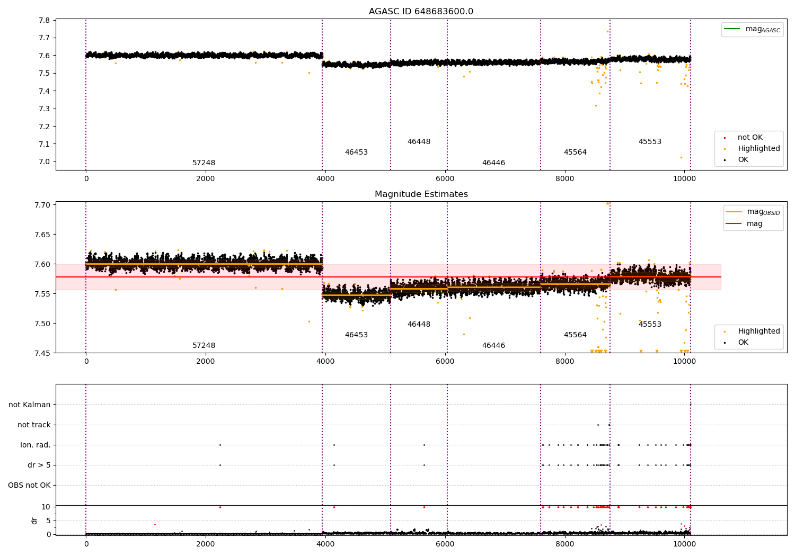Click obsid label 46446 in top plot
This screenshot has width=795, height=556.
tap(493, 163)
